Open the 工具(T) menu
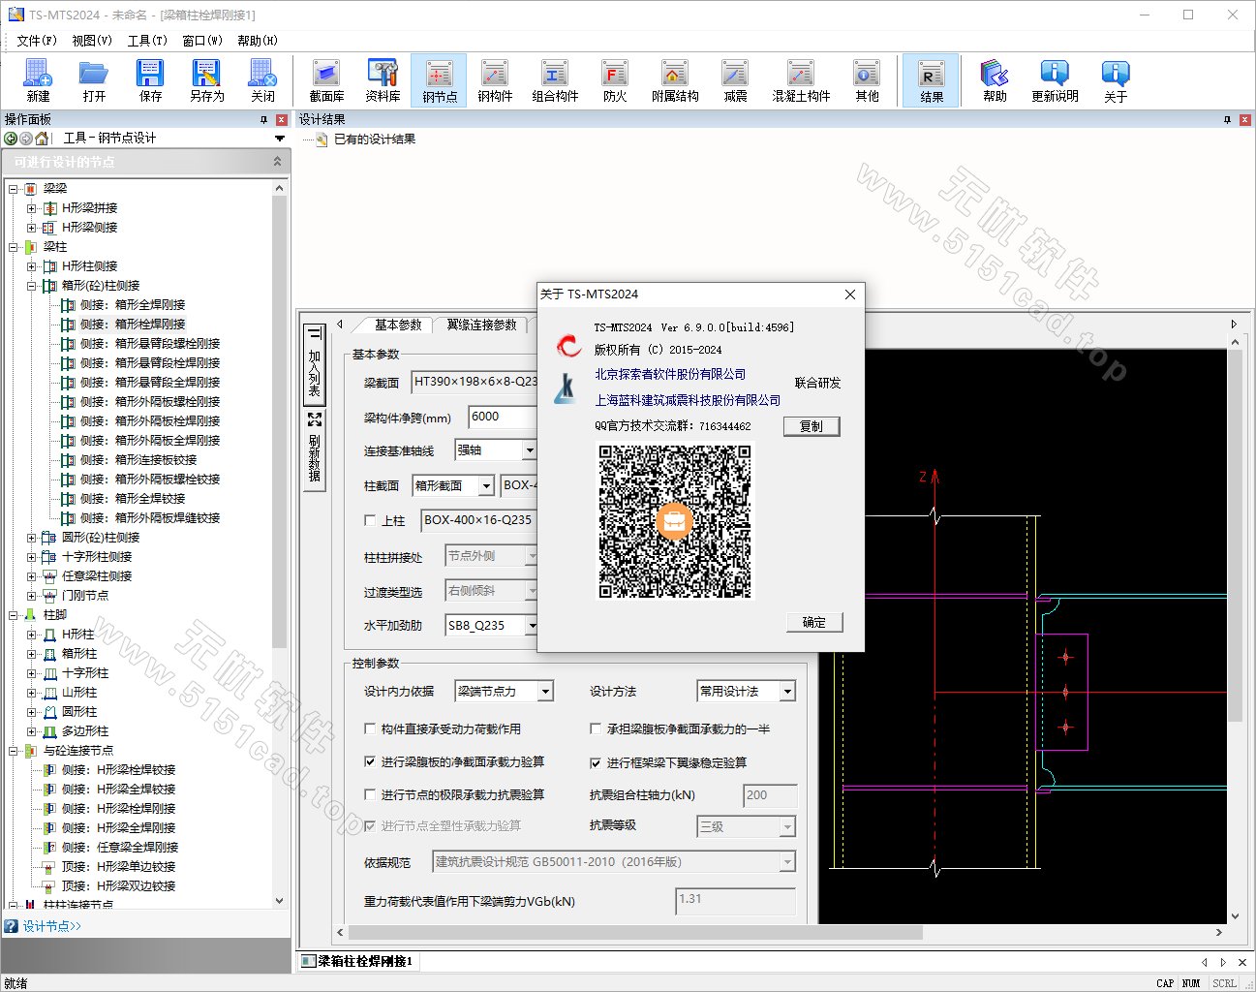This screenshot has height=992, width=1256. [x=147, y=41]
